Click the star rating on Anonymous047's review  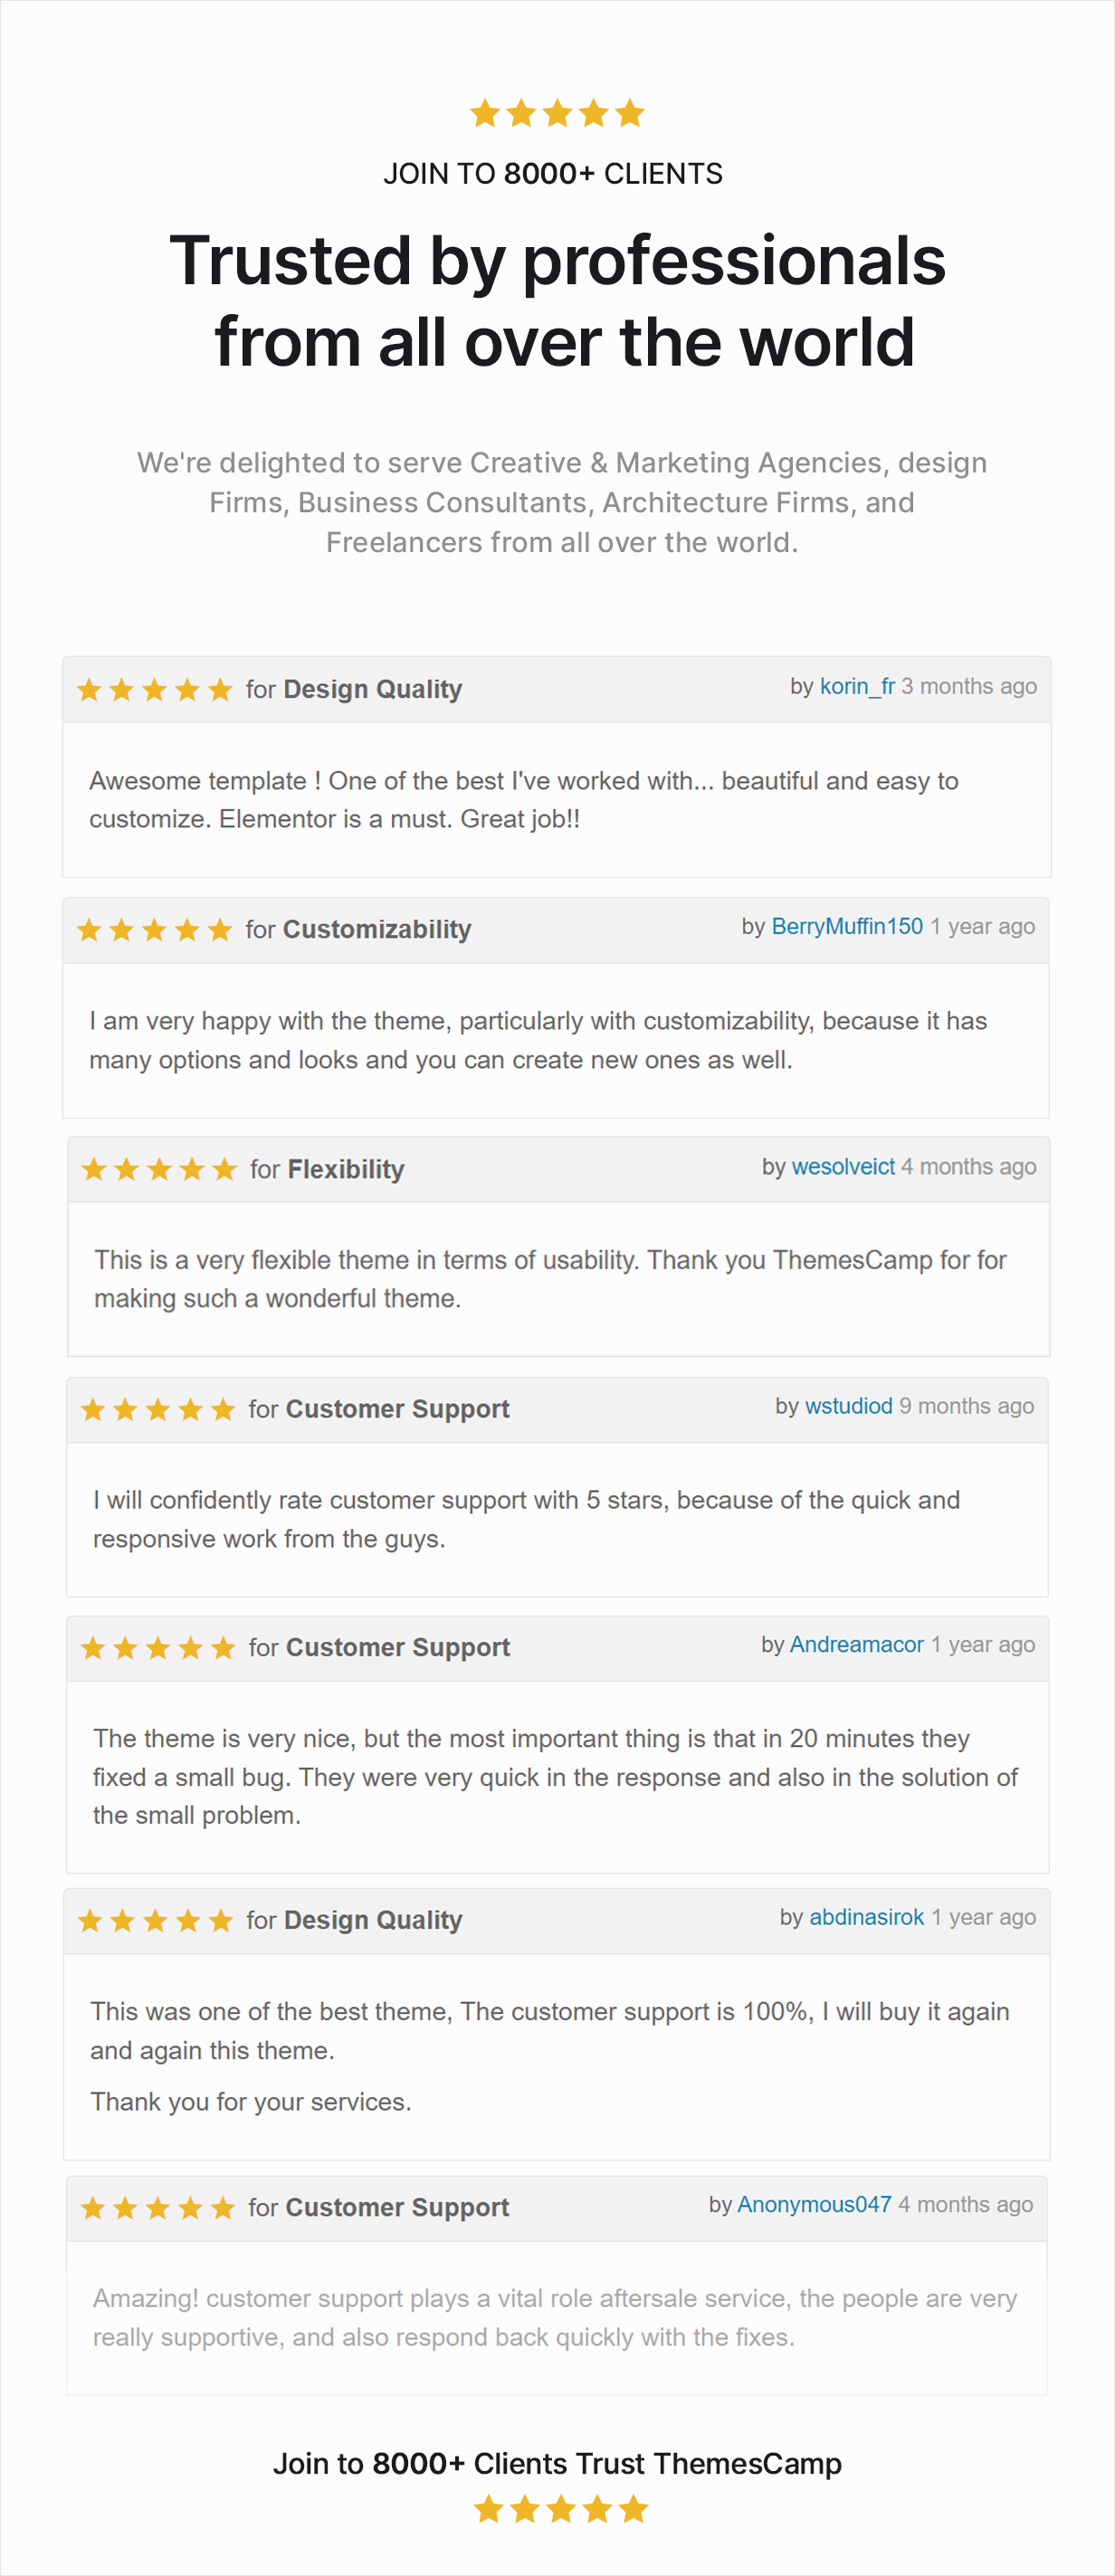(x=157, y=2208)
